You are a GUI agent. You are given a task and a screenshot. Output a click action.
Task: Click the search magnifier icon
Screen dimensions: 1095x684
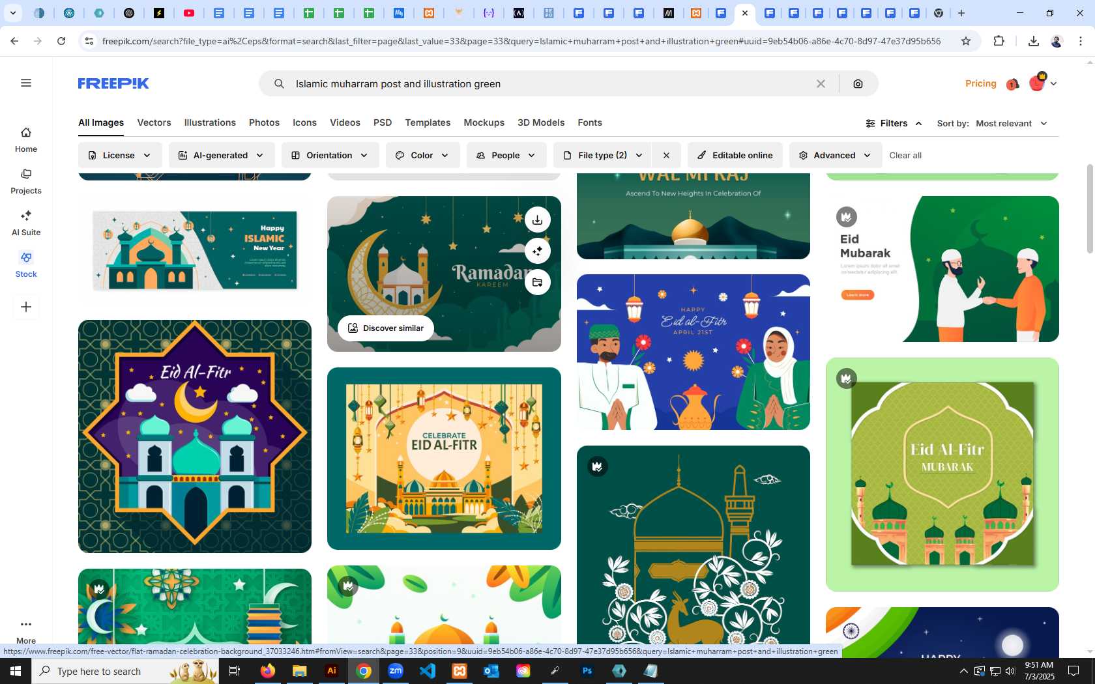[x=279, y=83]
